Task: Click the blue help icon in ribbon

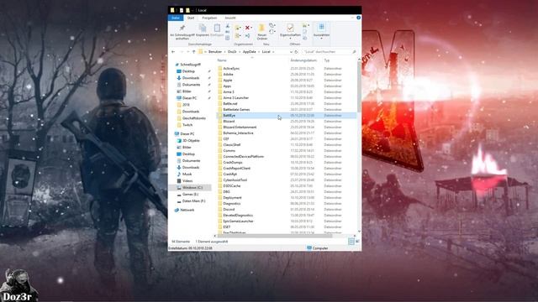Action: click(359, 18)
